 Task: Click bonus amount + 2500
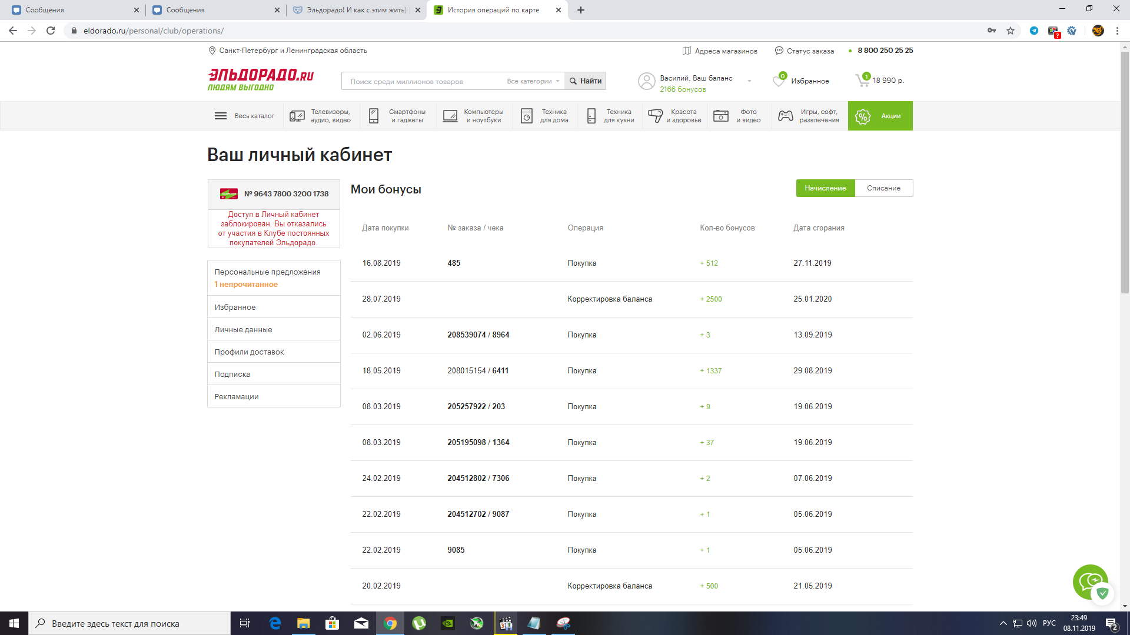click(x=710, y=299)
